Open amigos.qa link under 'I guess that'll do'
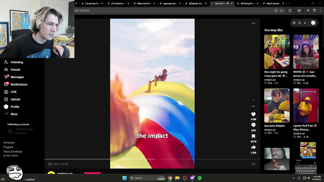 click(299, 133)
